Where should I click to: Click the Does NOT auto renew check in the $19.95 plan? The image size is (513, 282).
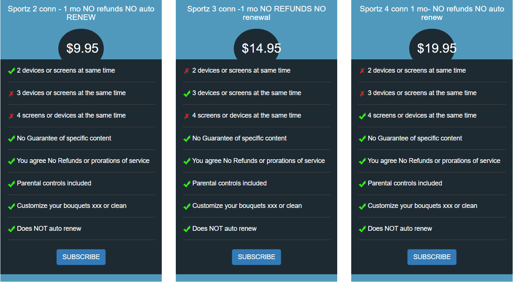[x=362, y=229]
